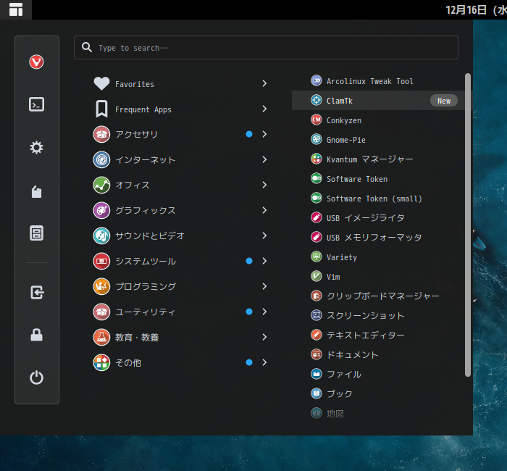Open the オフィス category

coord(180,185)
